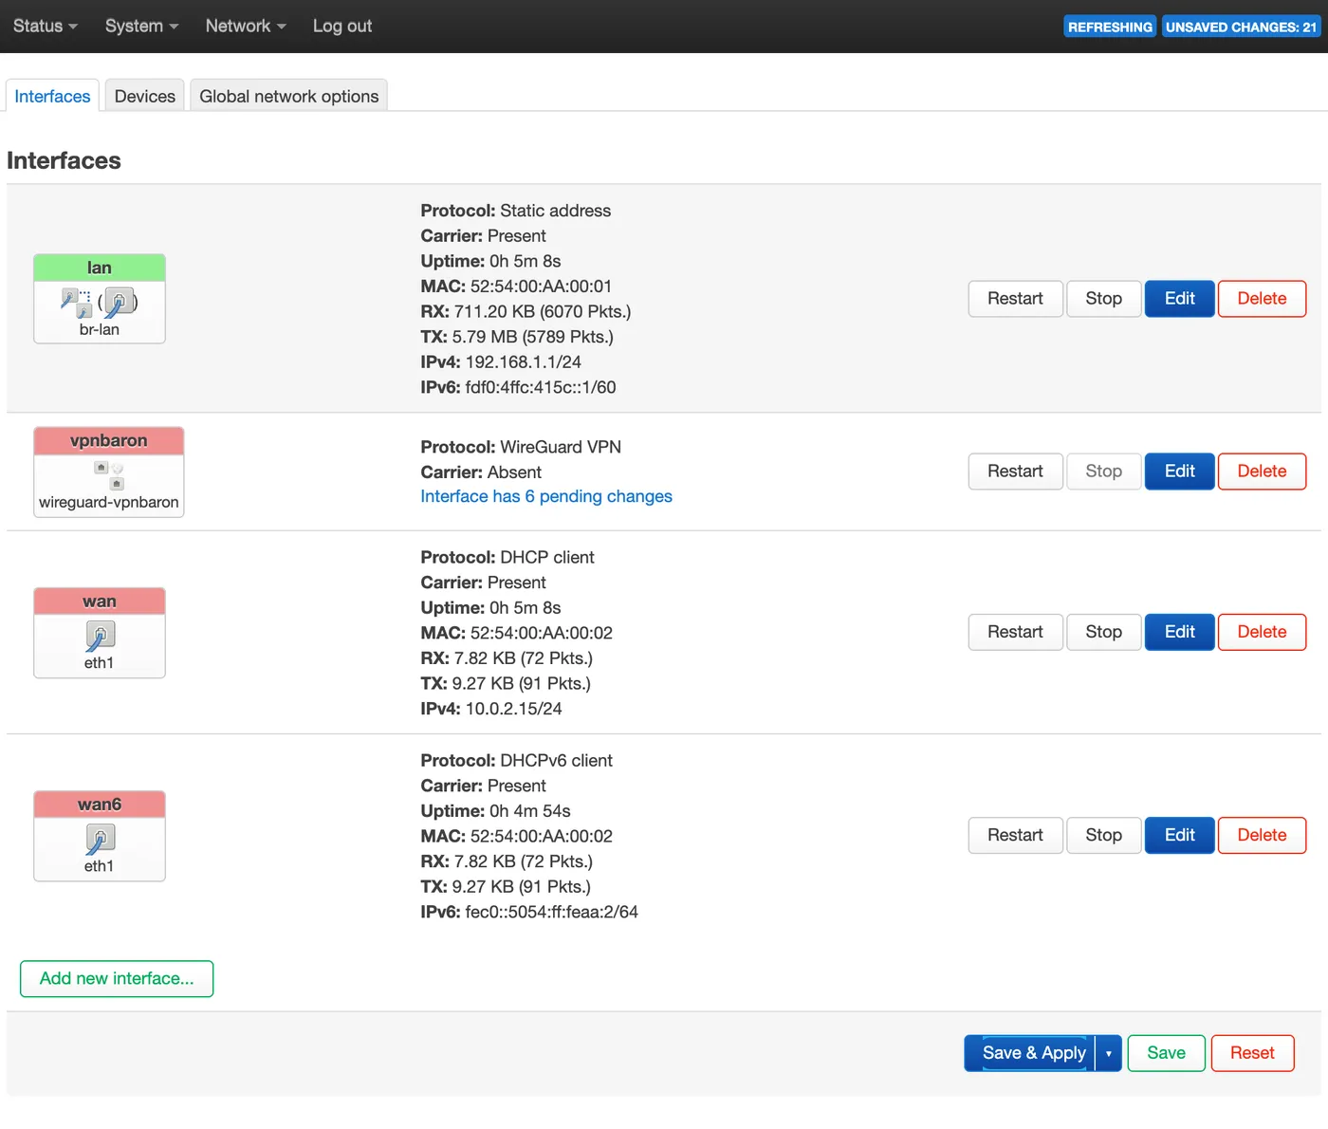Click the lan IPv4 192.168.1.1/24 text

pyautogui.click(x=501, y=362)
